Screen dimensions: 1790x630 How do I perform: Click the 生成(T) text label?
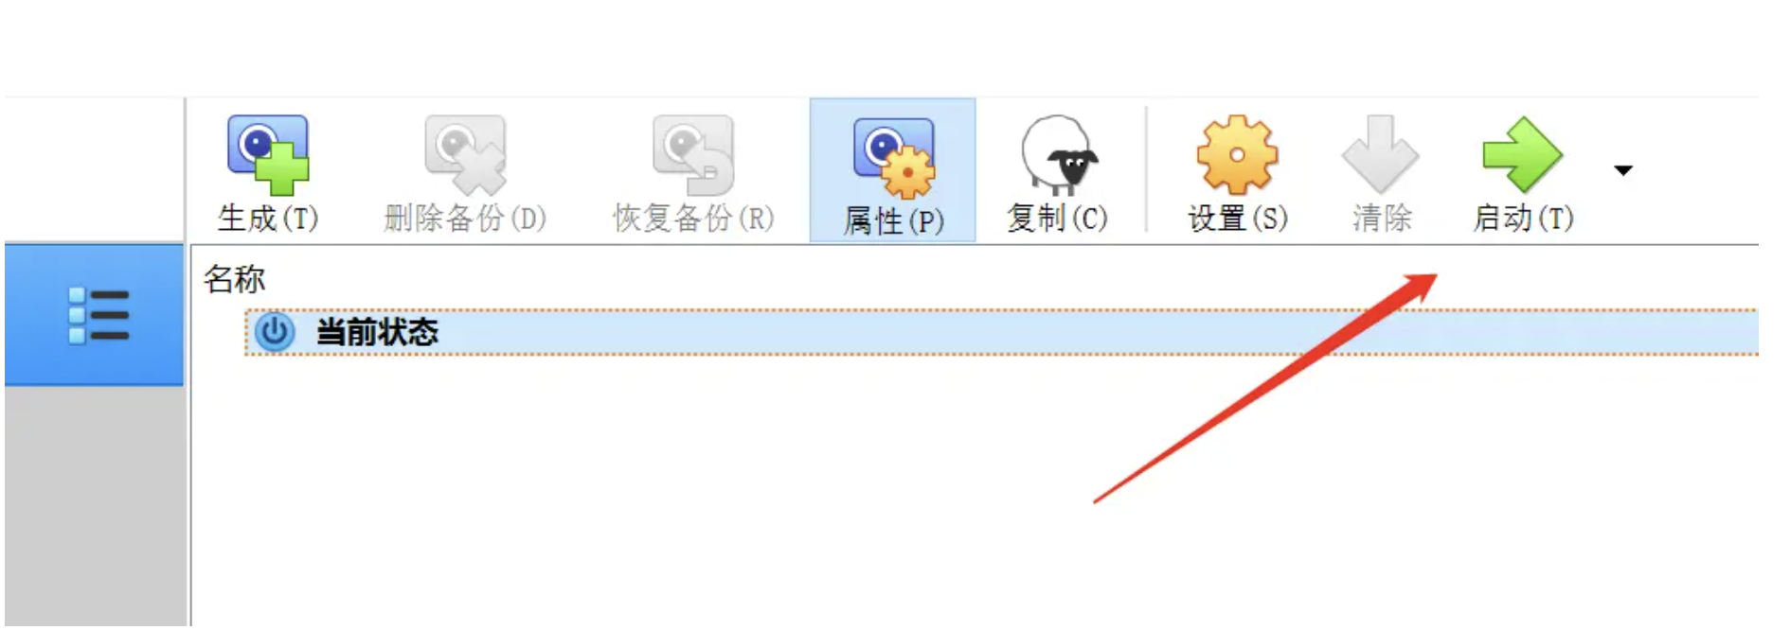268,219
